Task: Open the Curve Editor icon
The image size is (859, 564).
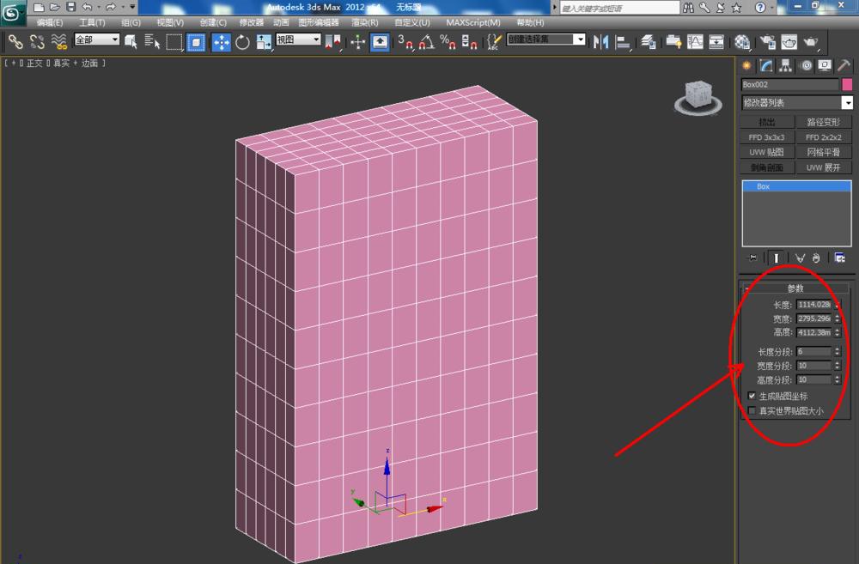Action: [x=693, y=40]
